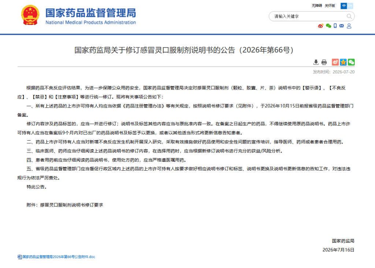Click the 特此公告。 line
The height and width of the screenshot is (268, 375).
coord(37,187)
